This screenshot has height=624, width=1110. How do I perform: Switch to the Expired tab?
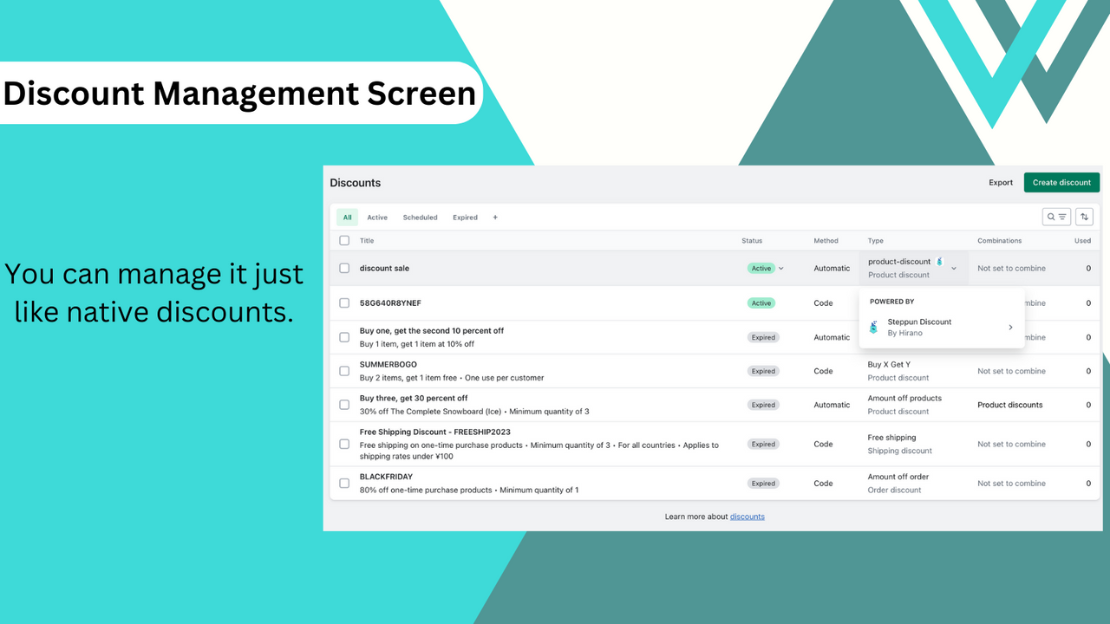[466, 217]
